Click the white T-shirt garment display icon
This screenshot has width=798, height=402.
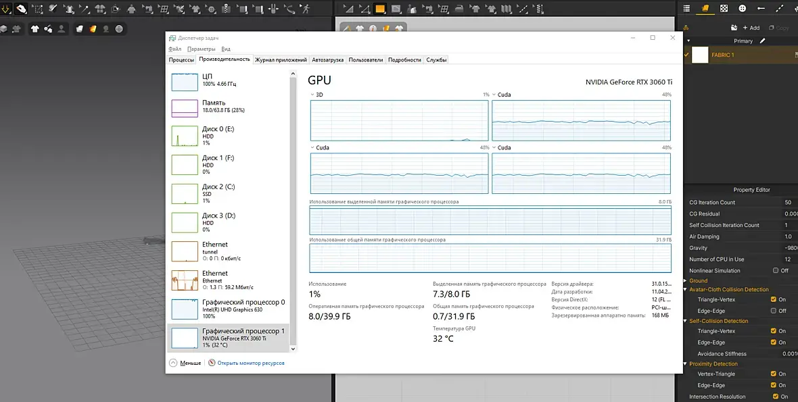pos(34,29)
